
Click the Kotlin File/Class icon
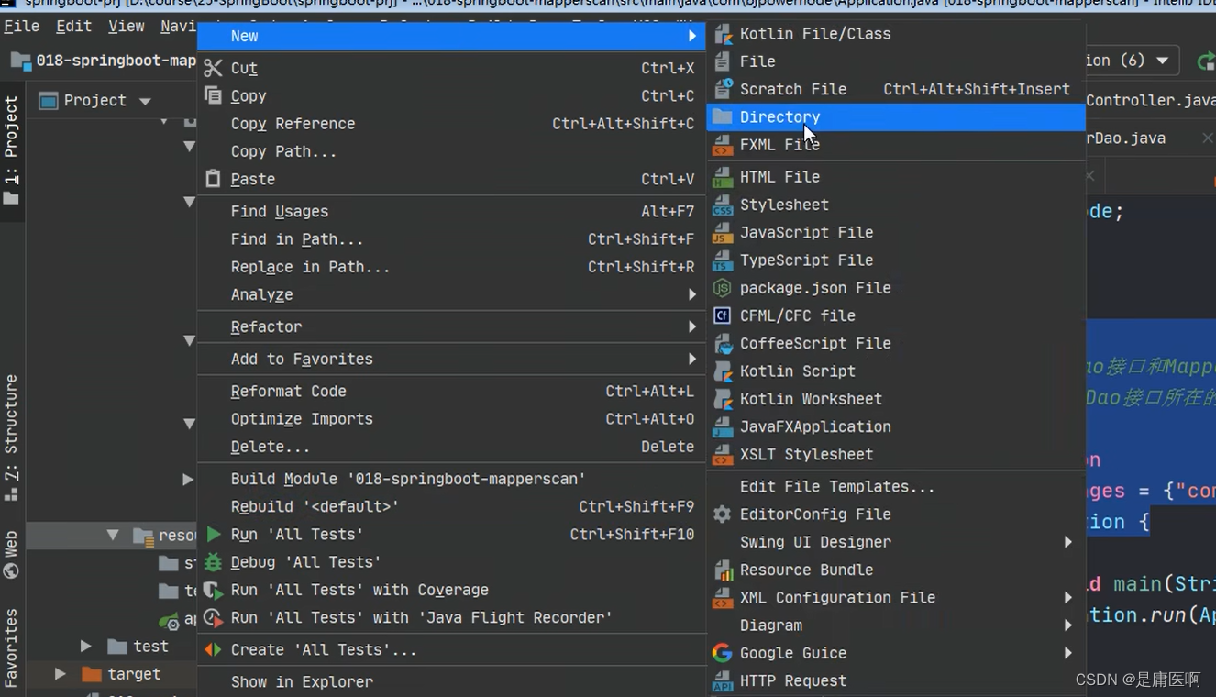723,34
